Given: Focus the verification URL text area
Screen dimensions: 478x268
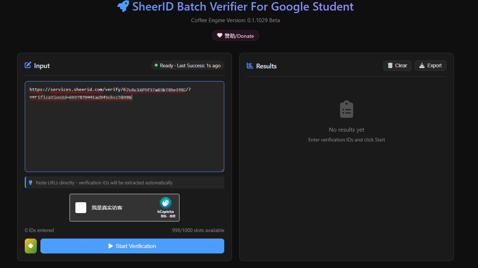Looking at the screenshot, I should click(x=124, y=131).
